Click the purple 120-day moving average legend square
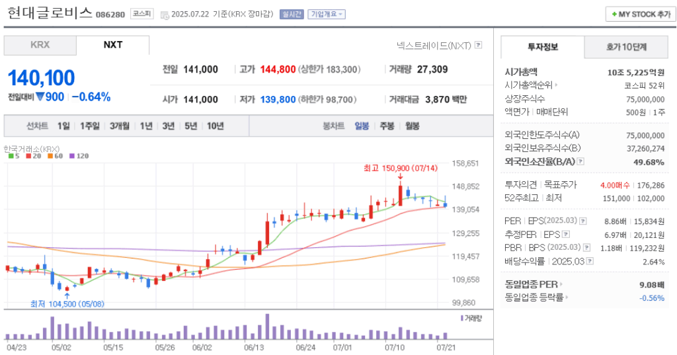 [x=72, y=156]
